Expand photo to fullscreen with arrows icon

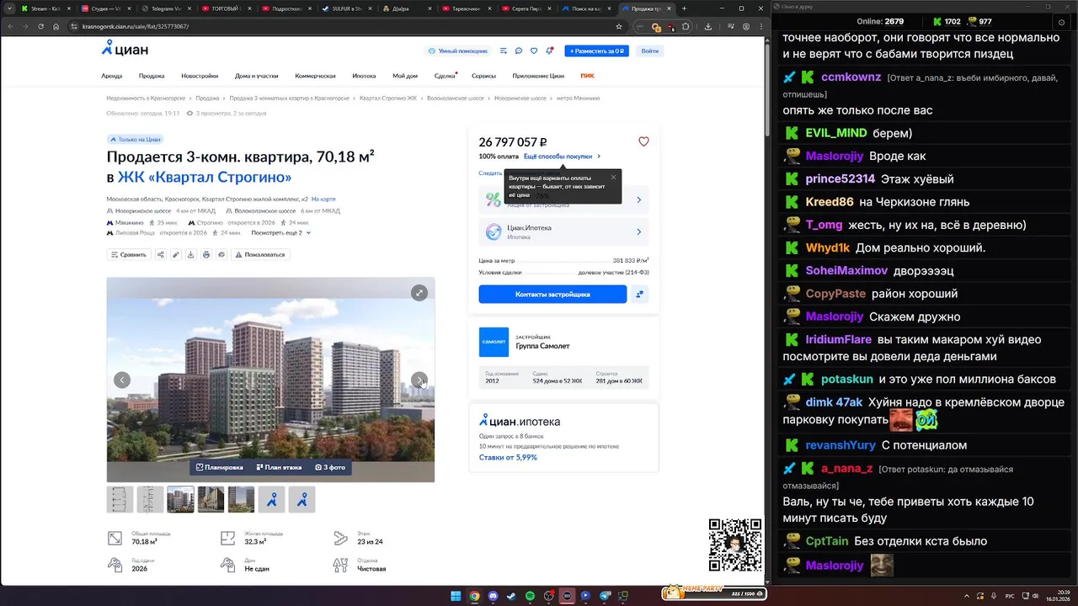point(419,293)
